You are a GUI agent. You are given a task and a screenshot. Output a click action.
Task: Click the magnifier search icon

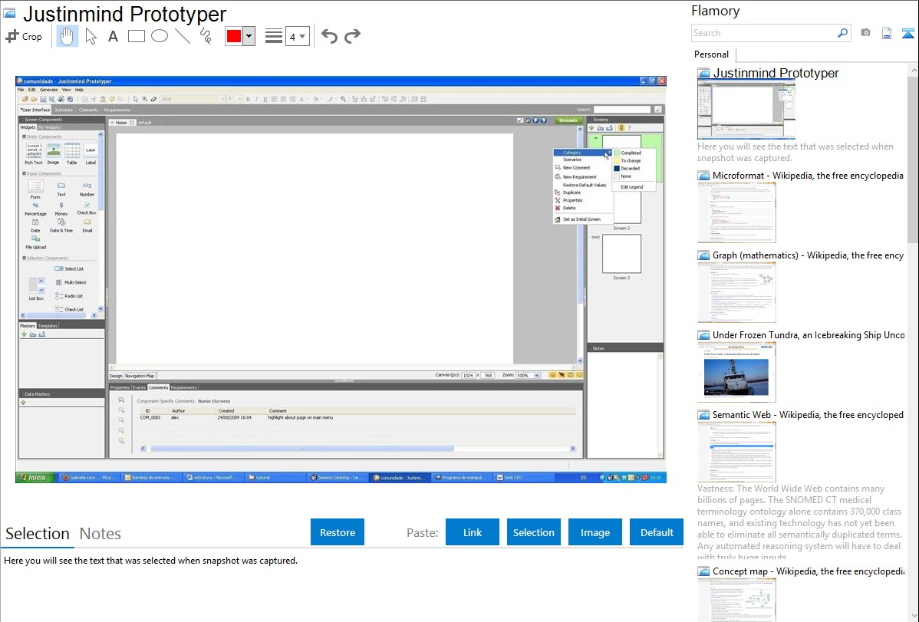[x=843, y=33]
